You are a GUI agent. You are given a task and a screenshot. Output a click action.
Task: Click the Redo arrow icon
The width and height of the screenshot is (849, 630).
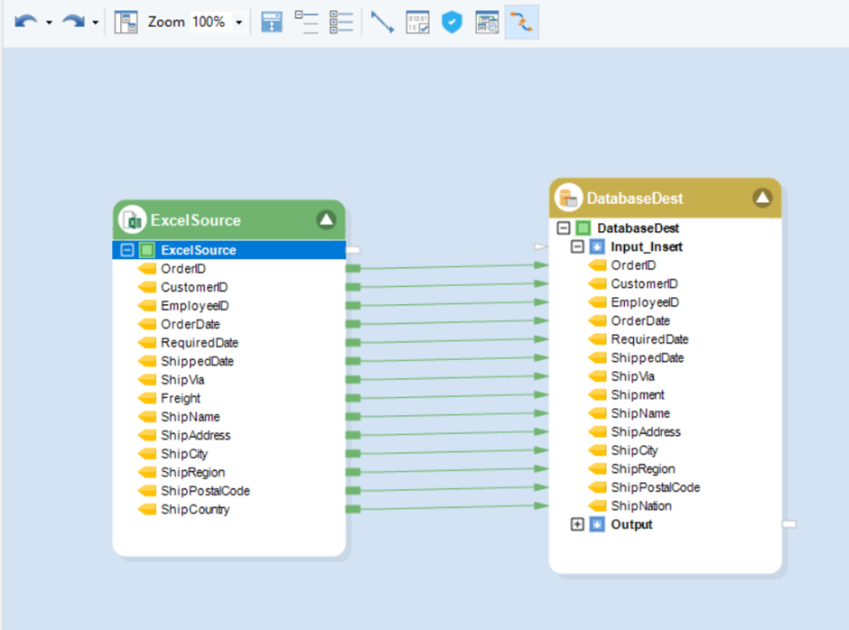72,22
